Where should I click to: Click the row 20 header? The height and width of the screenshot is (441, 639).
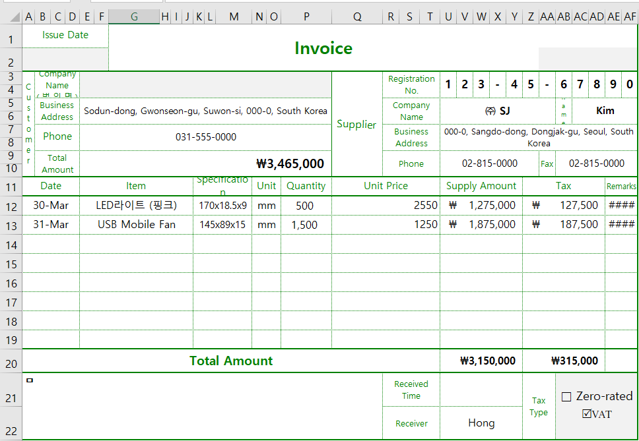pos(11,361)
